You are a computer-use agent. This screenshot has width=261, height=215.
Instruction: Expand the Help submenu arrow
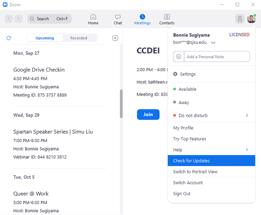247,150
